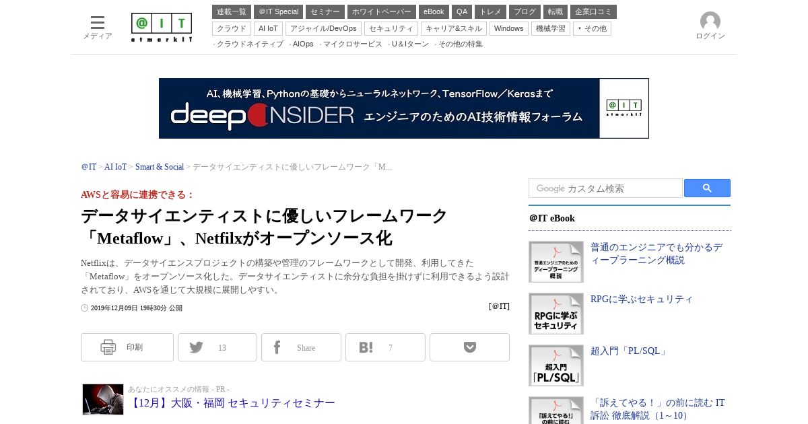Click the AWSと容易に連携できる： subtitle
The height and width of the screenshot is (424, 808).
(137, 195)
